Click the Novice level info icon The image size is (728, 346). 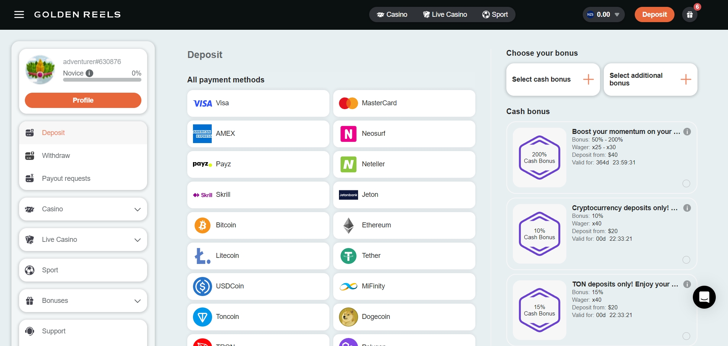(89, 73)
